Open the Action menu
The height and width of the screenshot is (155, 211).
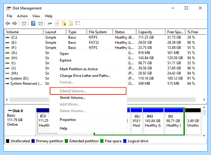click(x=22, y=16)
